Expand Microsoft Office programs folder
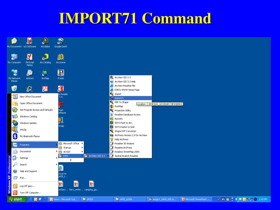Screen dimensions: 280x210 pyautogui.click(x=71, y=143)
